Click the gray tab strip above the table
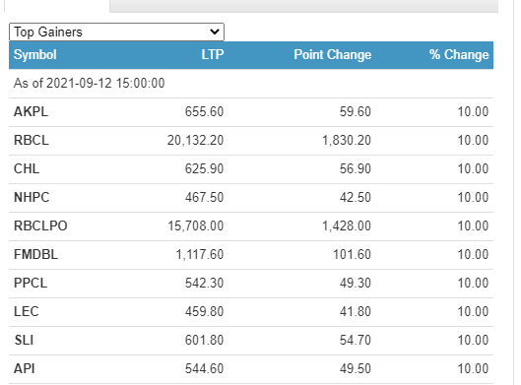 303,6
